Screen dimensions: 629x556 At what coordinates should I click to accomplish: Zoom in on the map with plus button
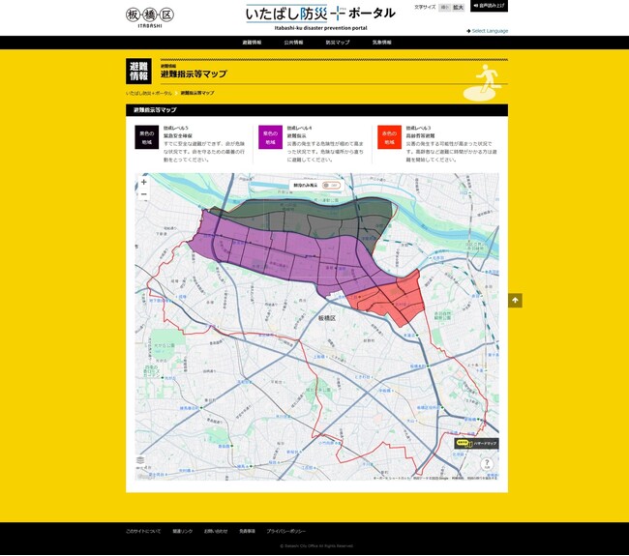(144, 182)
